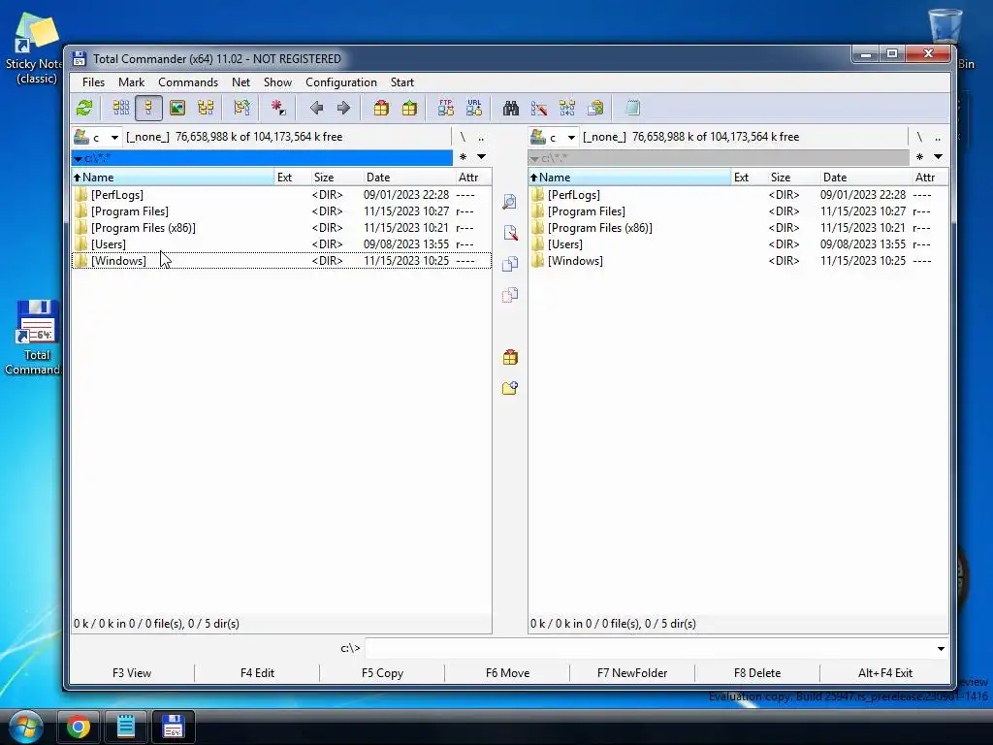Screen dimensions: 993x745
Task: Open the Search binoculars icon
Action: click(x=511, y=108)
